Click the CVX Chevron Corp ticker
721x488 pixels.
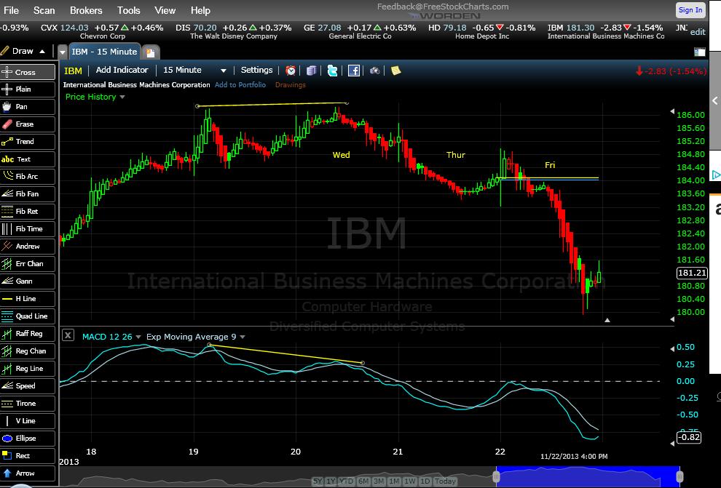point(102,32)
